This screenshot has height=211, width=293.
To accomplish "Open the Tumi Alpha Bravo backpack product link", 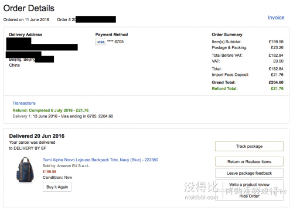I will click(100, 160).
